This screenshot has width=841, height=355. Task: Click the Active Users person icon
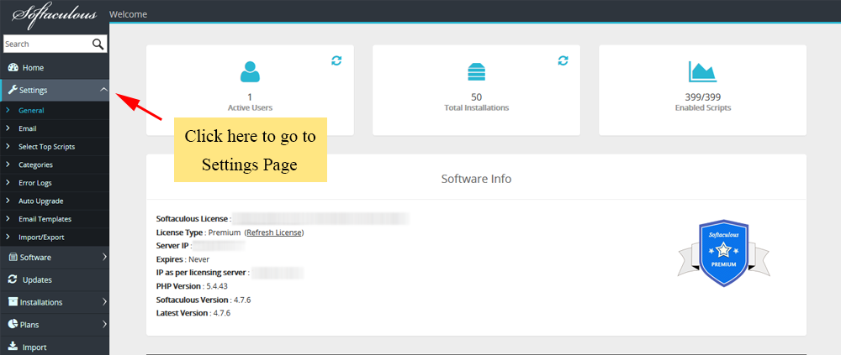click(250, 71)
